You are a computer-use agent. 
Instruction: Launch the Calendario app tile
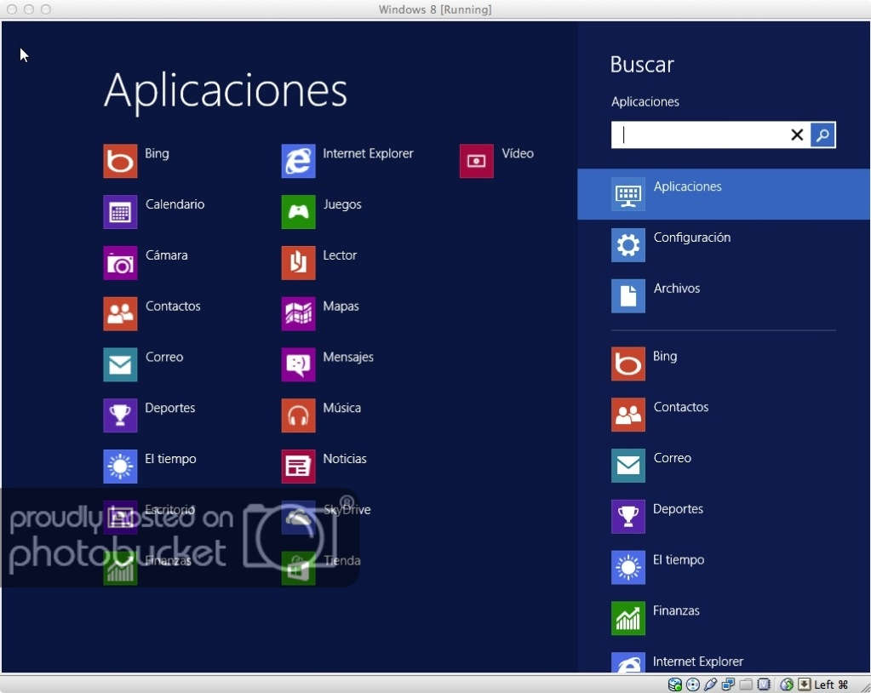(120, 212)
